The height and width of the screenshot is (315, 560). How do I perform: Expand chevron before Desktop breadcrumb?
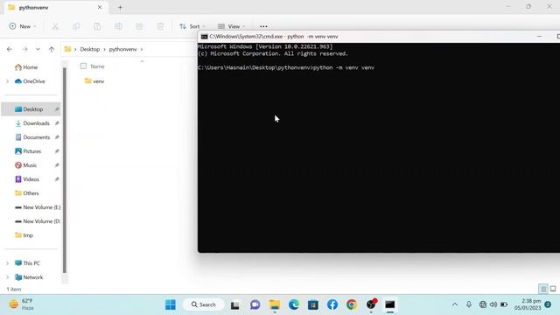point(75,49)
